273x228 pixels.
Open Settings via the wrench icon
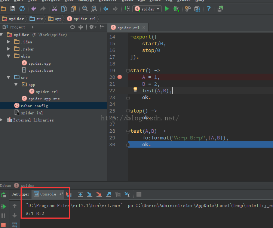point(188,9)
